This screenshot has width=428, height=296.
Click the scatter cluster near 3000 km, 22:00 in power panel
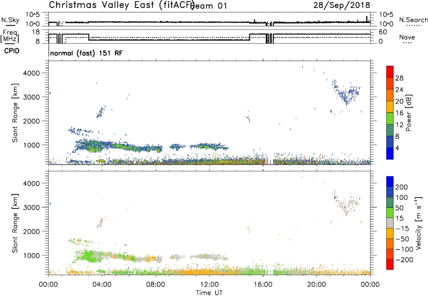pyautogui.click(x=347, y=92)
